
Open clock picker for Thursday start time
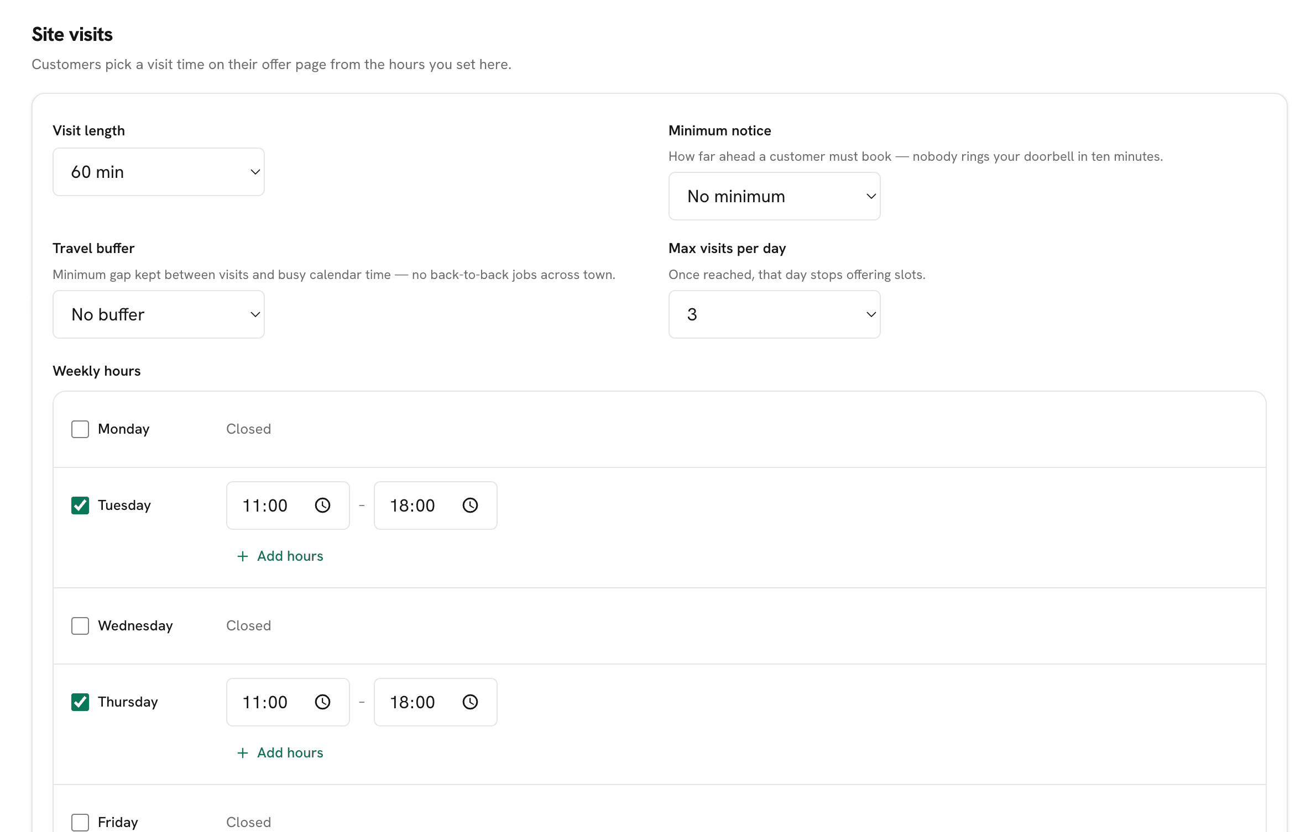[322, 702]
